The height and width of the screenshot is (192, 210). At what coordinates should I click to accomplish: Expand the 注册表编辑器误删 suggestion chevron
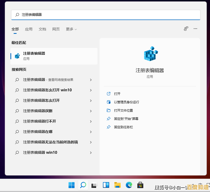point(91,111)
